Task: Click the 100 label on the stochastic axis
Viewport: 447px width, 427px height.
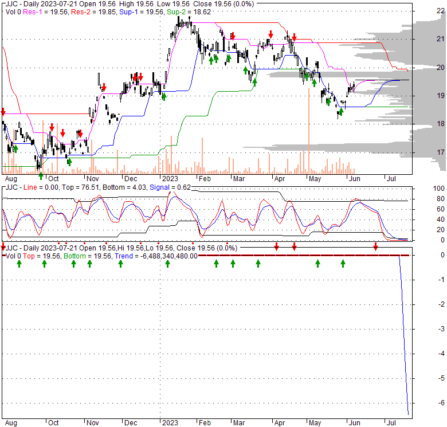Action: (x=439, y=189)
